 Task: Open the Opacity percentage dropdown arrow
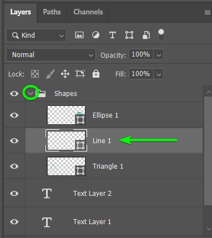pos(159,55)
